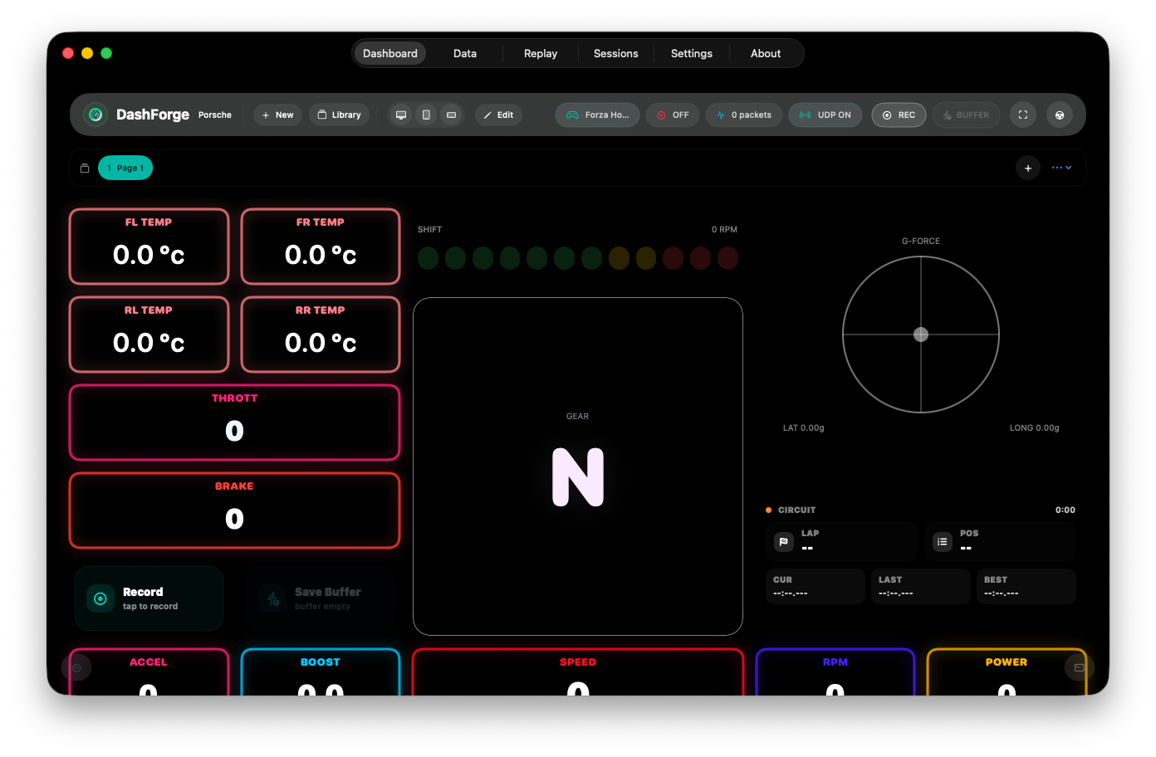This screenshot has width=1156, height=757.
Task: Click the Edit dashboard button
Action: point(498,115)
